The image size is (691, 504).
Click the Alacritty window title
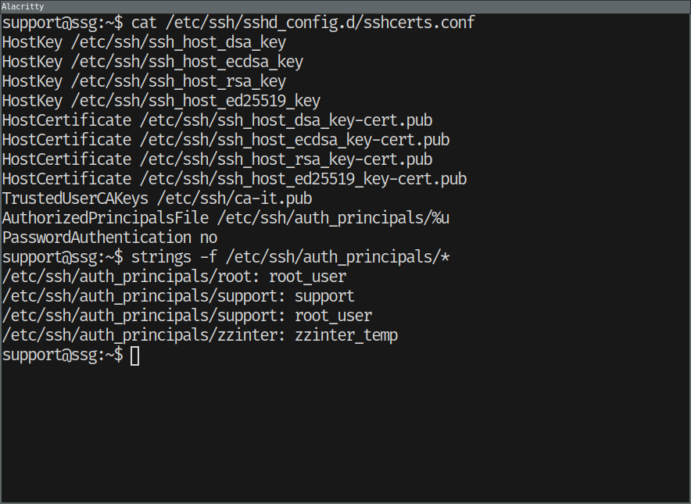coord(23,6)
